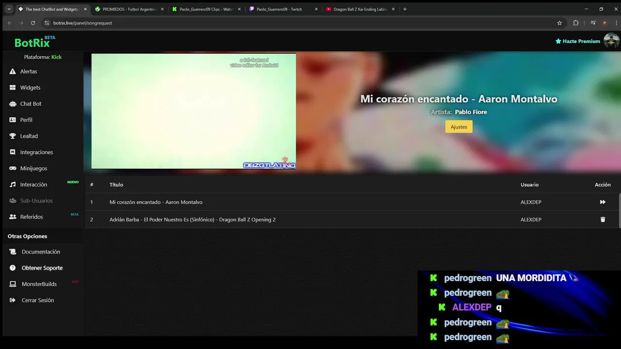The height and width of the screenshot is (349, 621).
Task: Click the Cerrar Sesión logout icon
Action: [x=13, y=300]
